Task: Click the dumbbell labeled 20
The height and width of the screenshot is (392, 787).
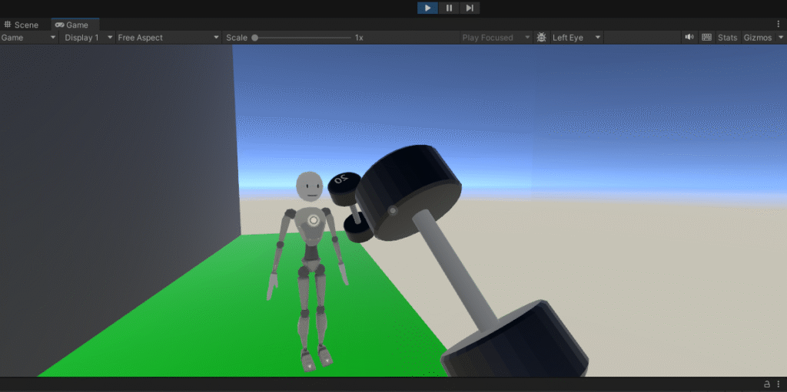Action: point(350,207)
